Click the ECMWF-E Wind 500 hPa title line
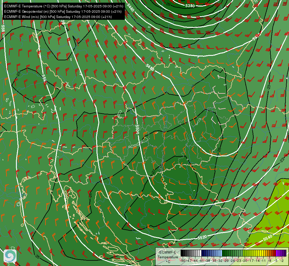 (58, 17)
